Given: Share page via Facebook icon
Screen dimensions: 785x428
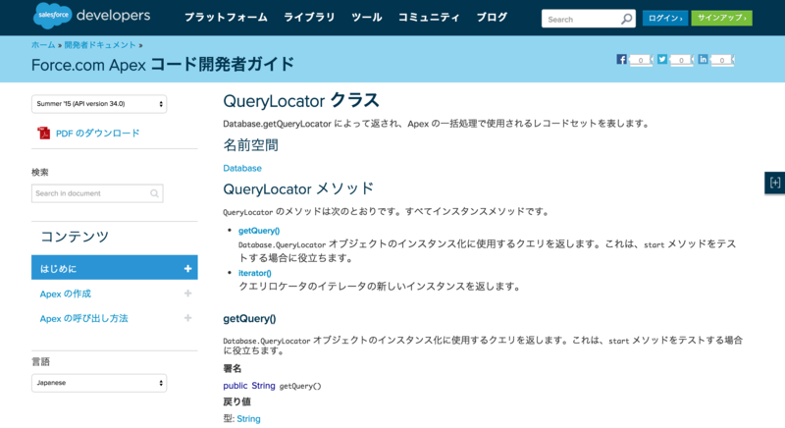Looking at the screenshot, I should pos(621,60).
